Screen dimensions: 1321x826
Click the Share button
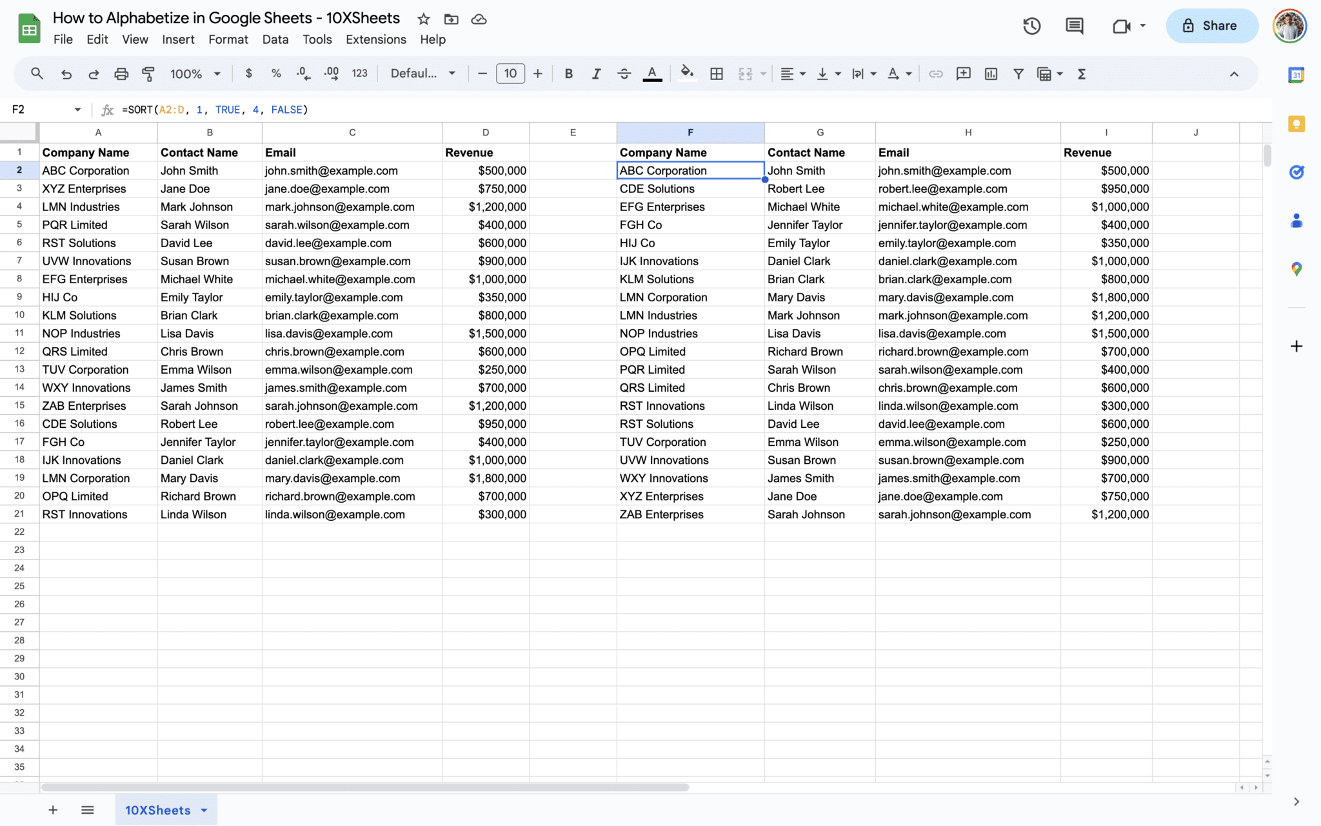click(x=1211, y=26)
